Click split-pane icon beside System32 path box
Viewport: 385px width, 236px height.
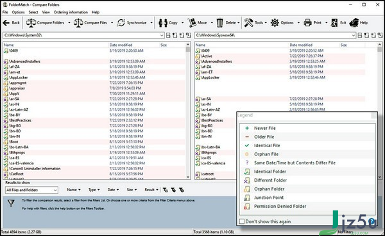[x=168, y=35]
